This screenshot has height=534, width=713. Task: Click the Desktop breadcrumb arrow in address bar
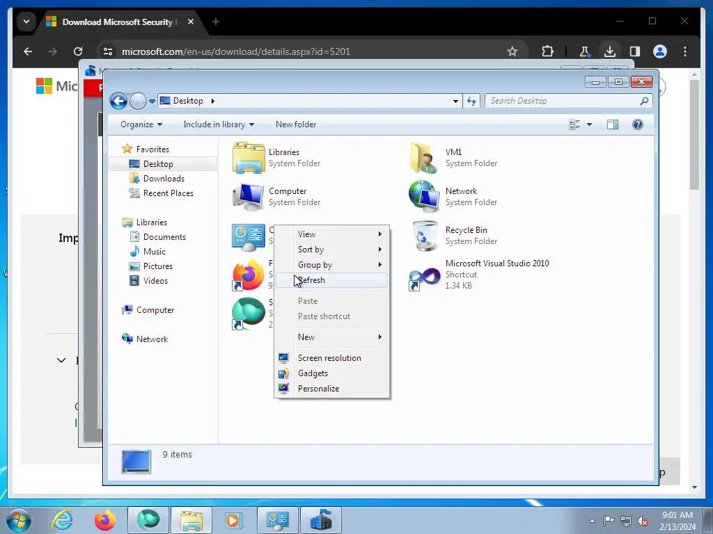(x=212, y=101)
